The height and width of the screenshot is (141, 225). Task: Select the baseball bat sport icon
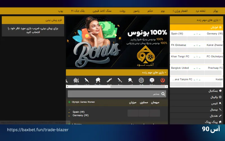[x=120, y=81]
